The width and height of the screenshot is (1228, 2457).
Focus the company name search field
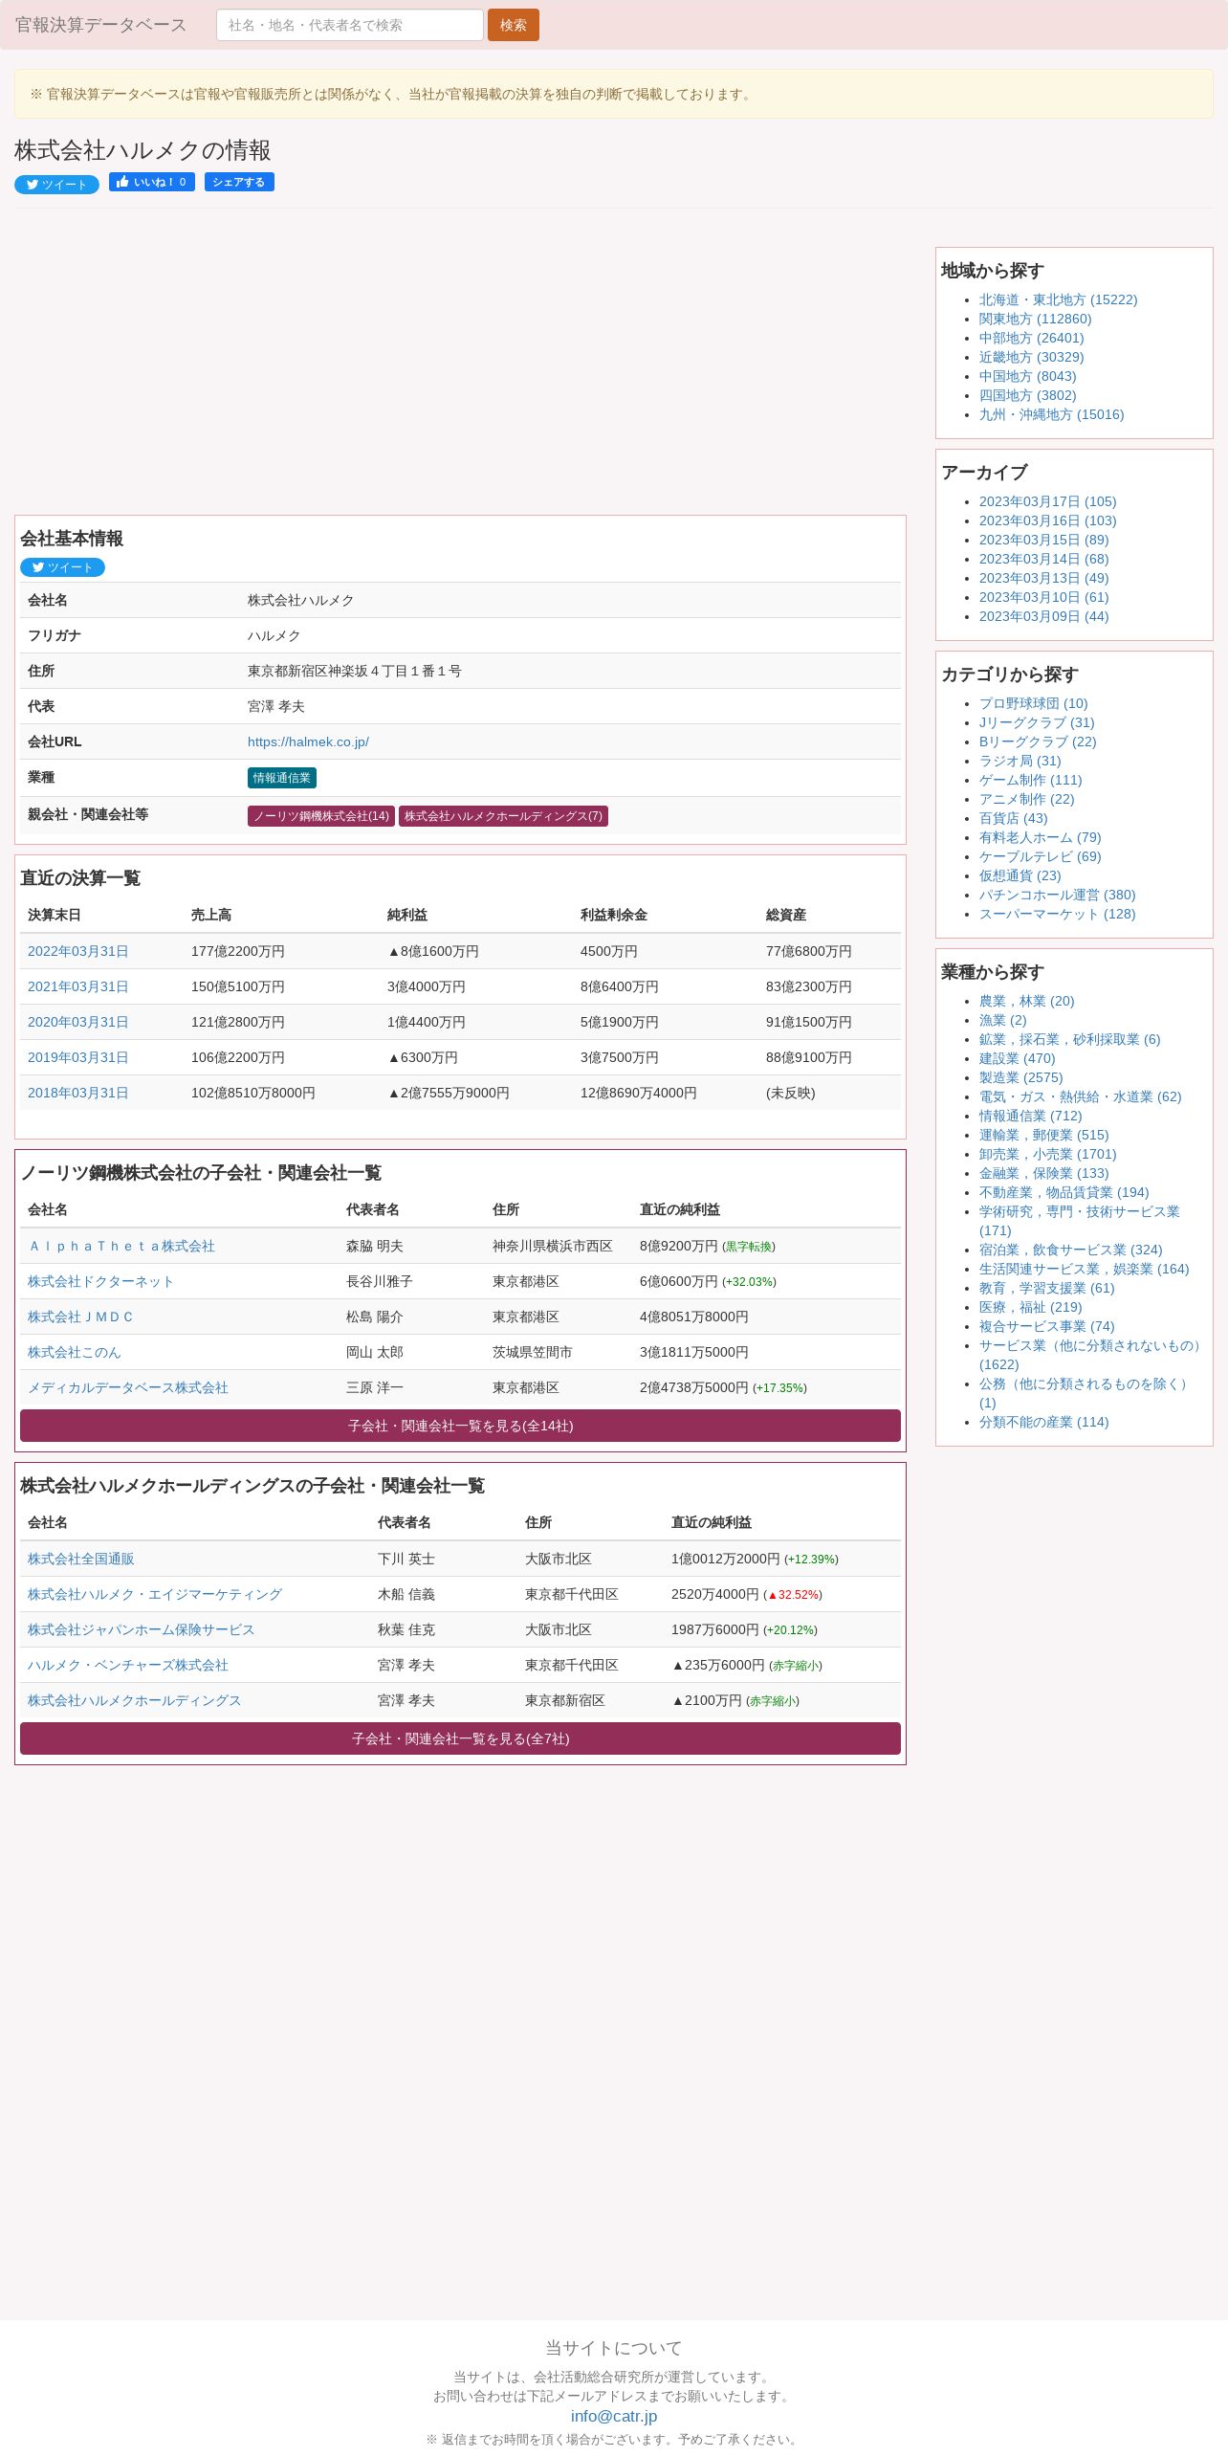[350, 25]
